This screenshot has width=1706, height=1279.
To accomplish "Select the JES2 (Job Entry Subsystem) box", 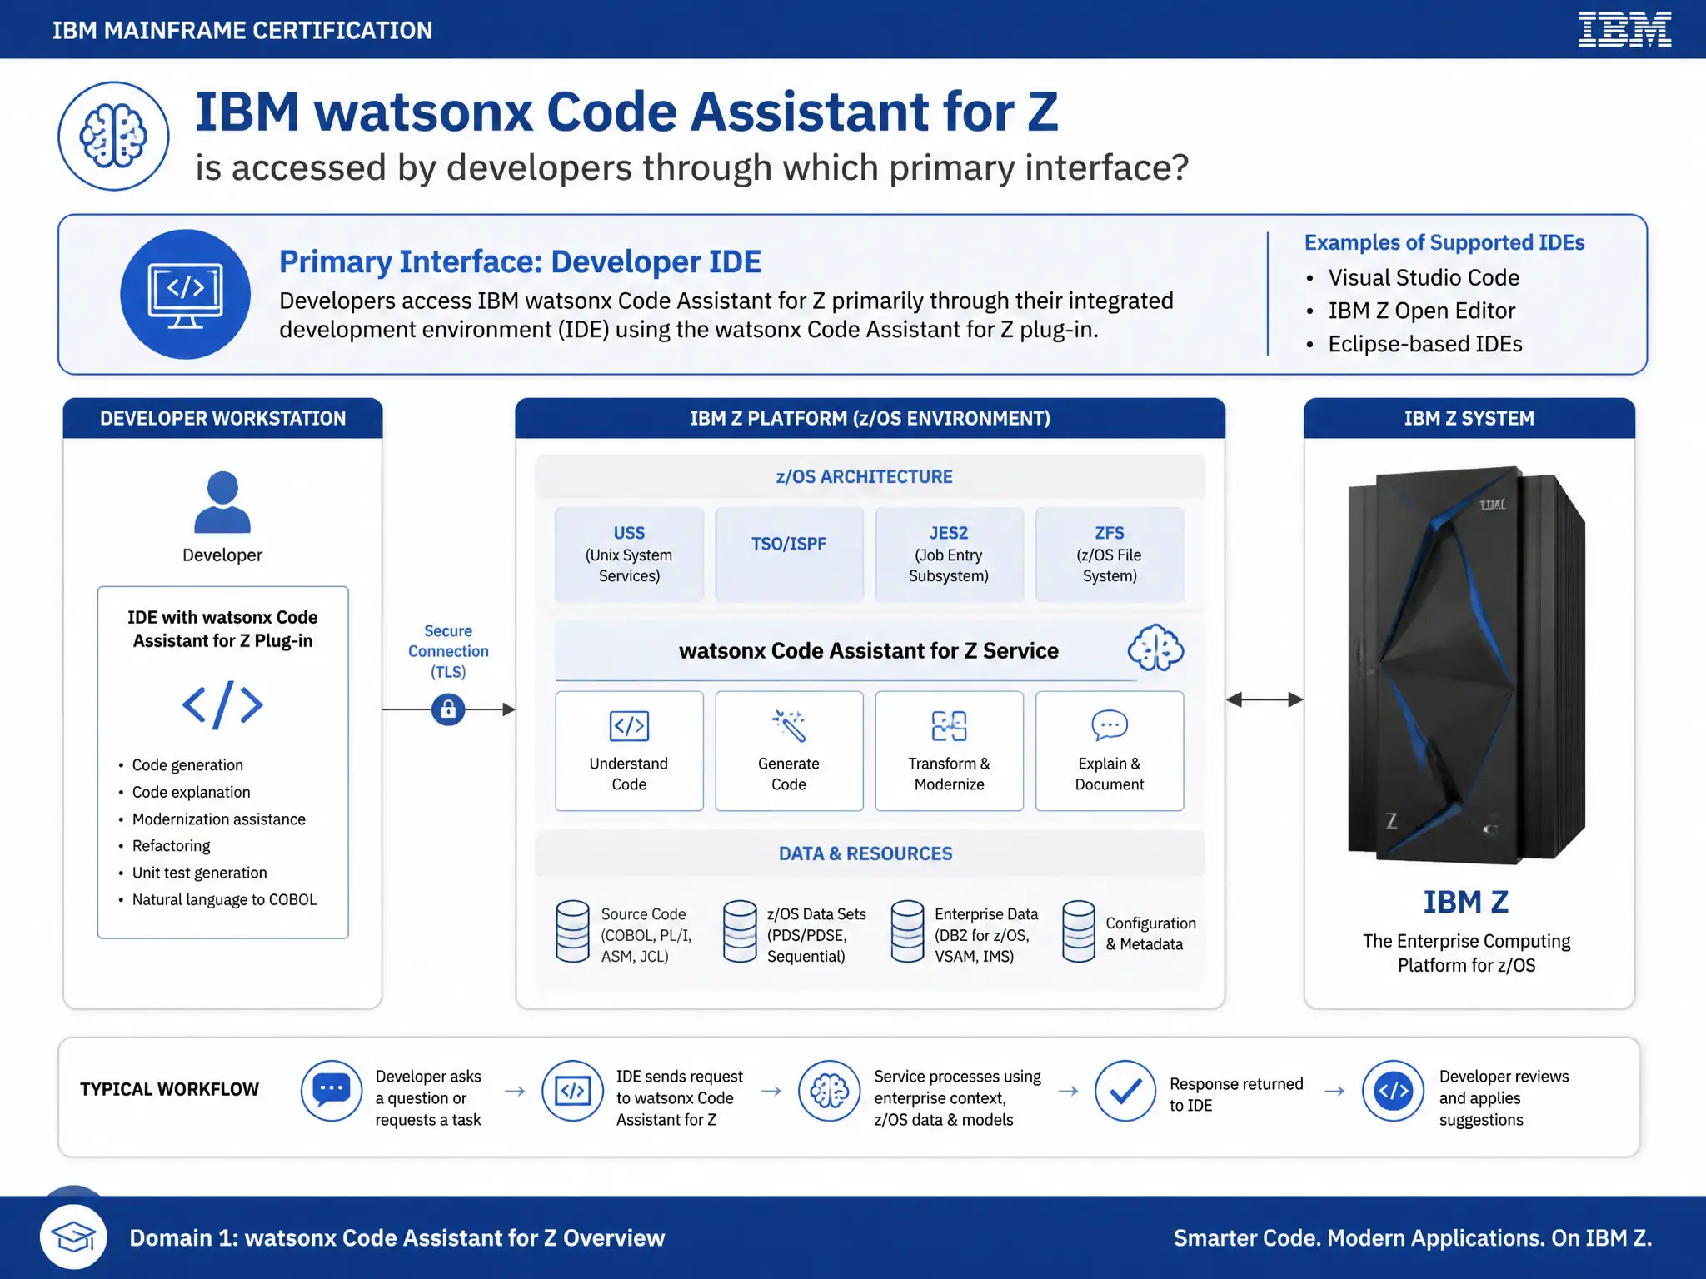I will tap(949, 554).
